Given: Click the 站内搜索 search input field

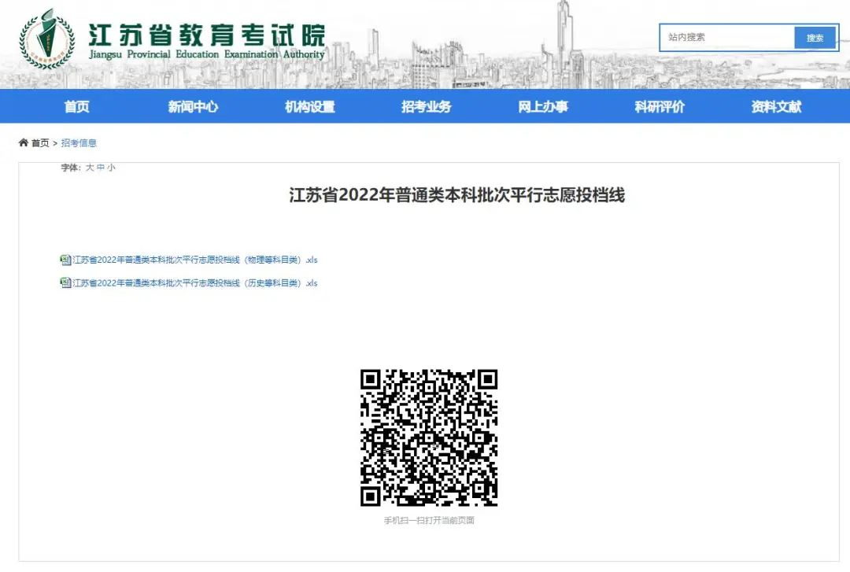Looking at the screenshot, I should pos(727,38).
